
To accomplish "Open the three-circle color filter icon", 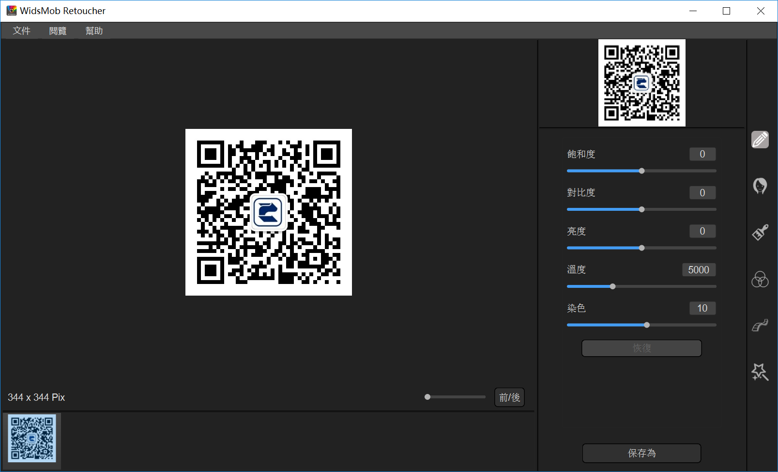I will (760, 279).
